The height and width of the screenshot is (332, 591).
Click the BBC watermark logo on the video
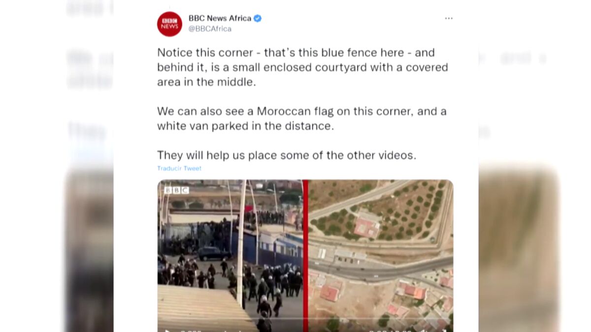[176, 190]
